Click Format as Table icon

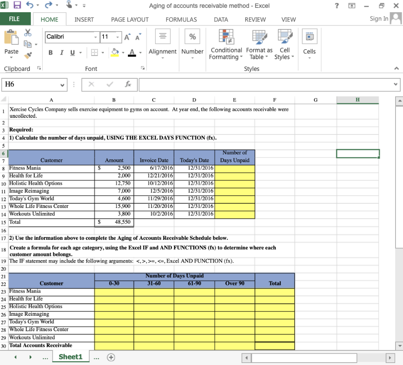259,36
